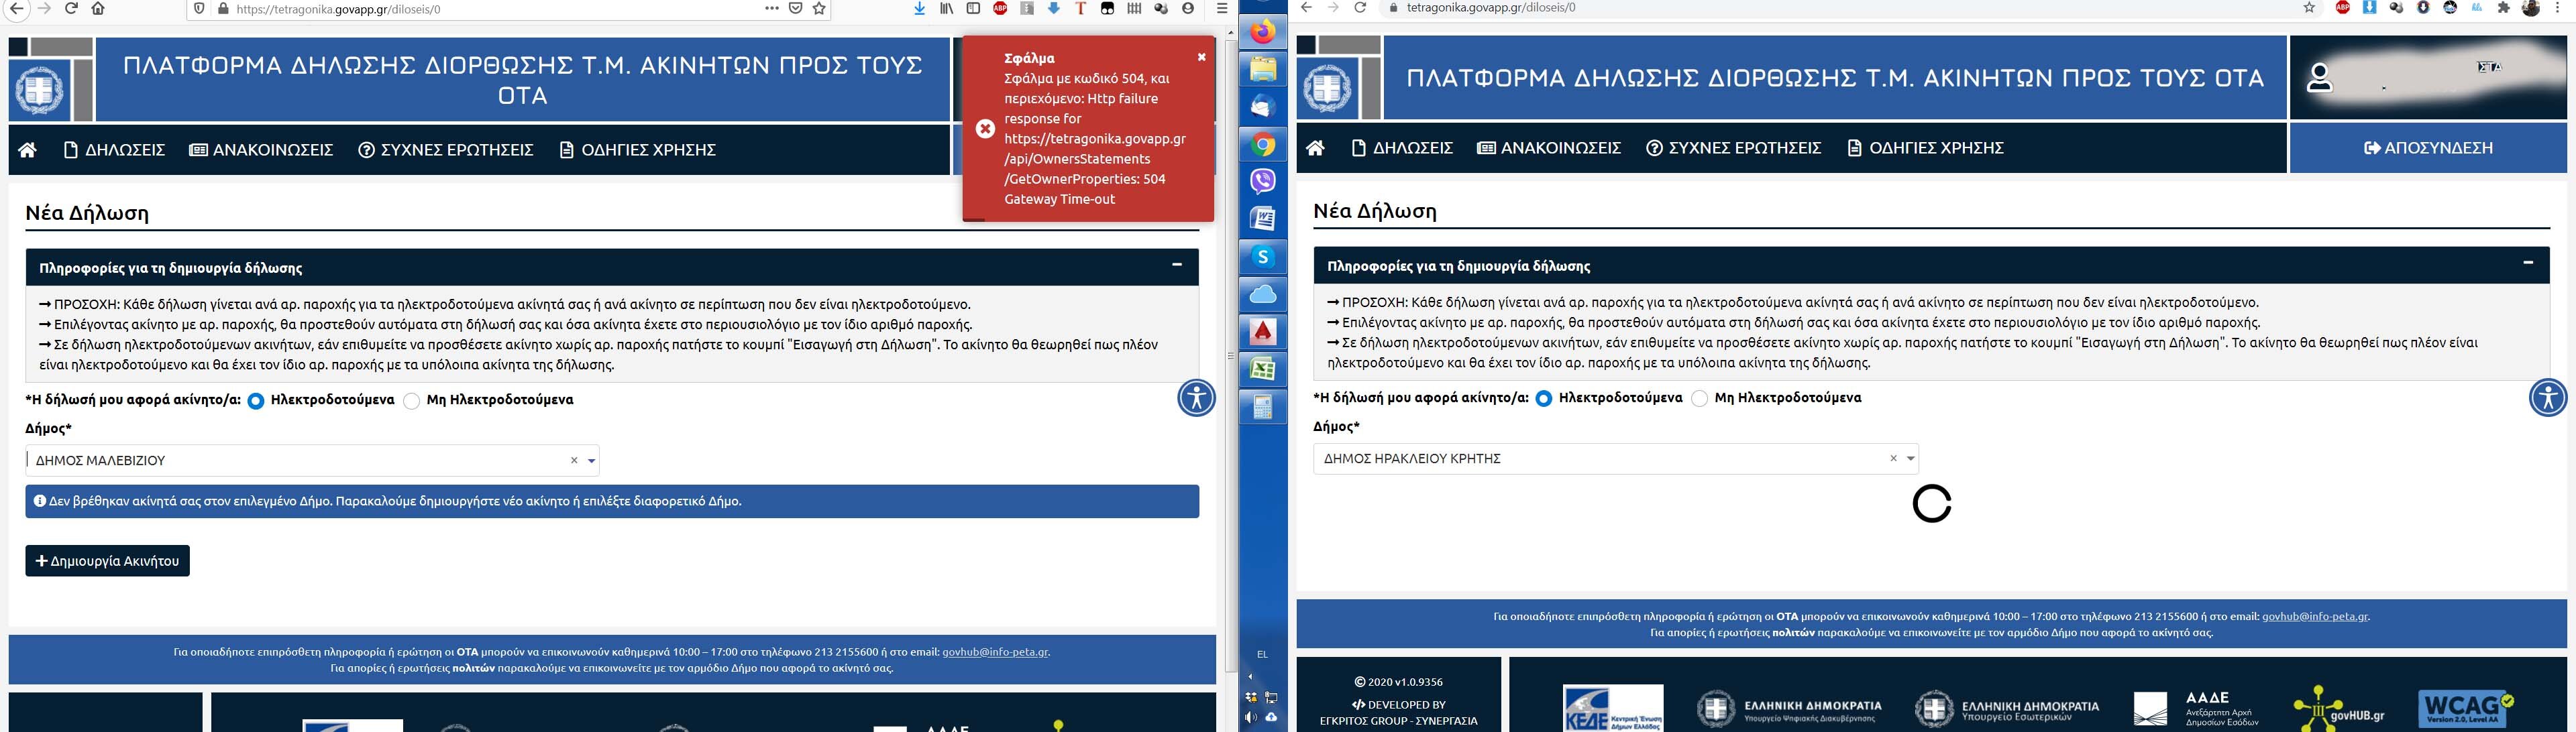Screen dimensions: 2576x732
Task: Select Μη Ηλεκτροδοτούμενα radio in right window
Action: coord(1699,398)
